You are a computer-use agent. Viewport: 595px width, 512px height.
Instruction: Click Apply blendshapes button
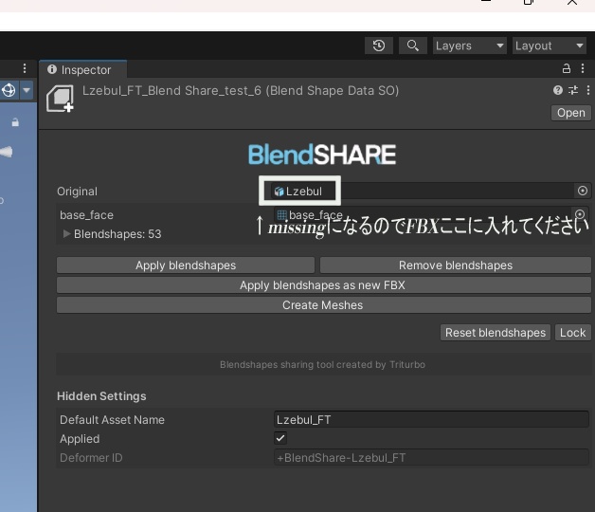pyautogui.click(x=186, y=265)
